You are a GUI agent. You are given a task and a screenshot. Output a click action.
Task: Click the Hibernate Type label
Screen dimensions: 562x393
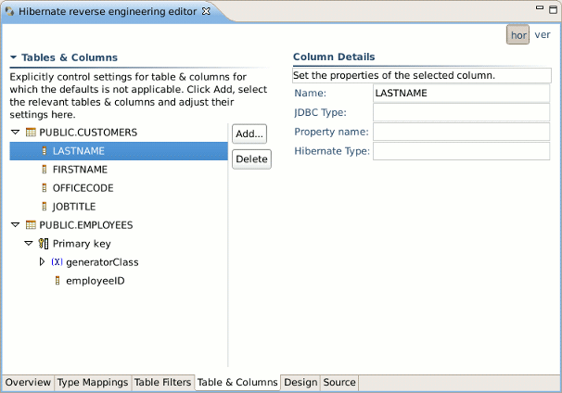tap(332, 151)
